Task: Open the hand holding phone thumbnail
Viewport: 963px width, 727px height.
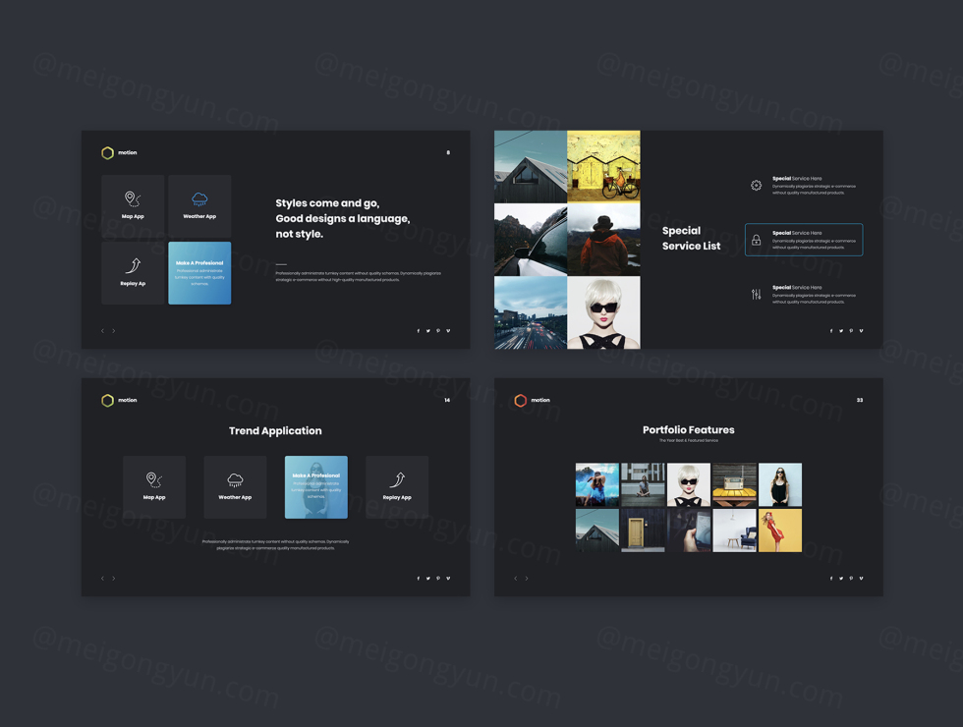Action: [689, 531]
